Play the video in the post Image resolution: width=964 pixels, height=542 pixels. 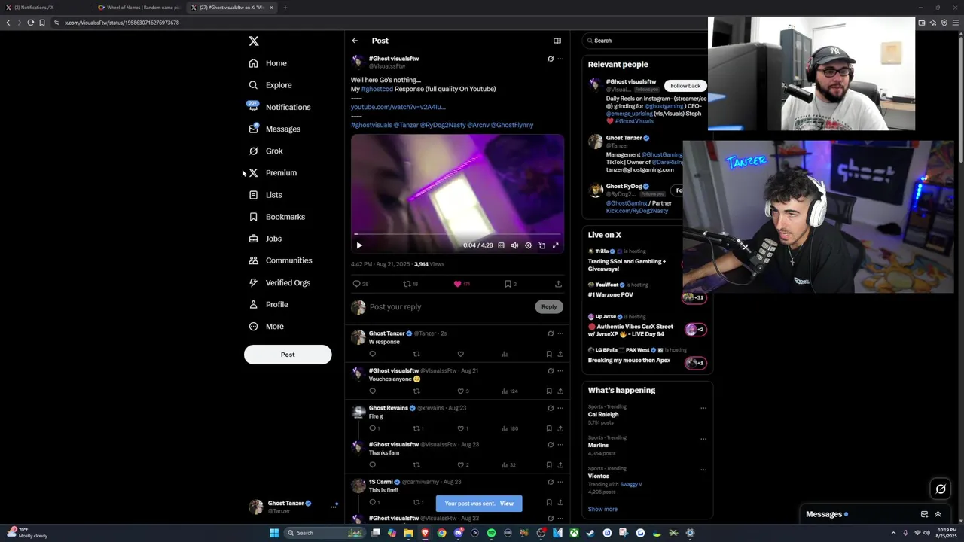click(x=359, y=245)
